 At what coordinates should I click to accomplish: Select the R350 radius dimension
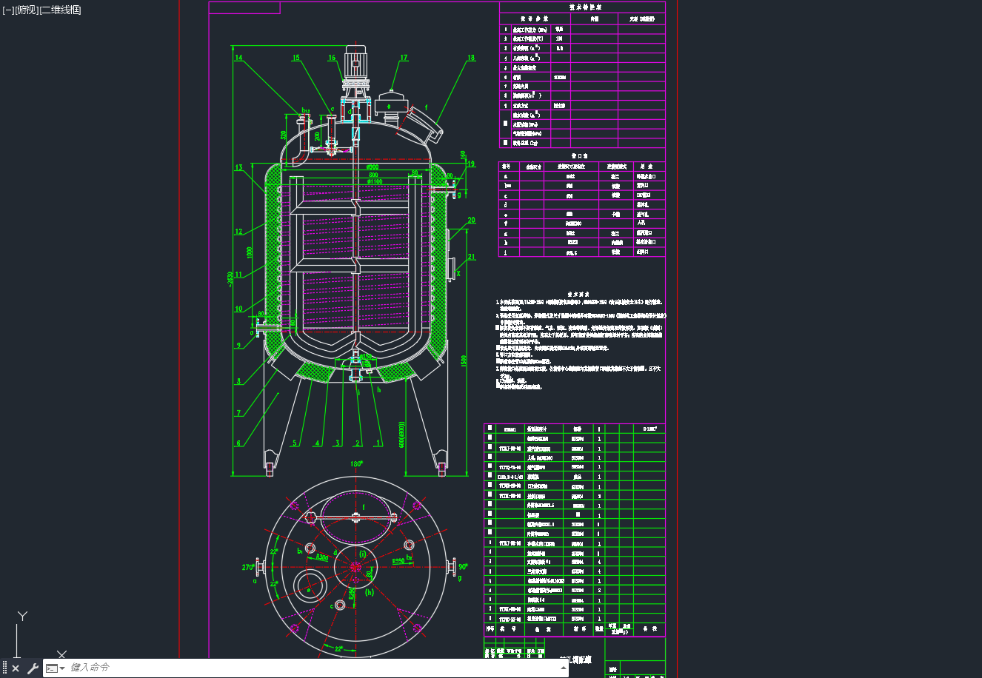(398, 562)
